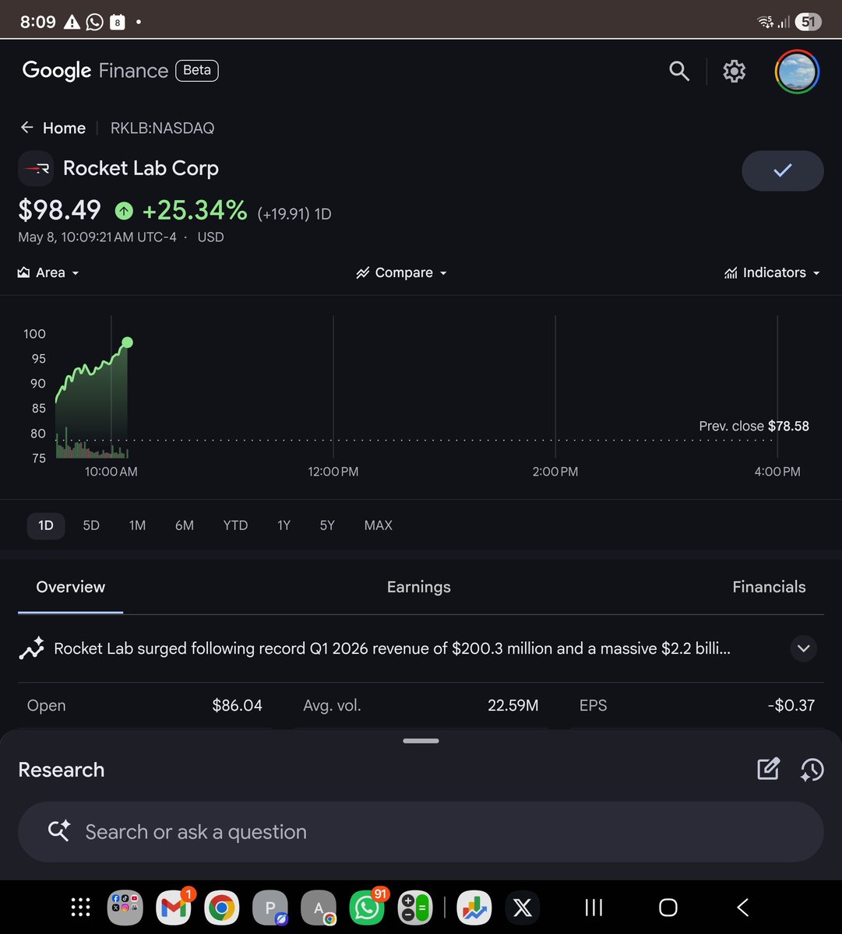The image size is (842, 934).
Task: Select the 5D time range
Action: [91, 525]
